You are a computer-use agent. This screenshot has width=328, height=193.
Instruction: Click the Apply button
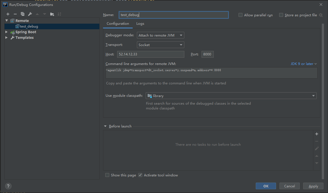click(313, 186)
